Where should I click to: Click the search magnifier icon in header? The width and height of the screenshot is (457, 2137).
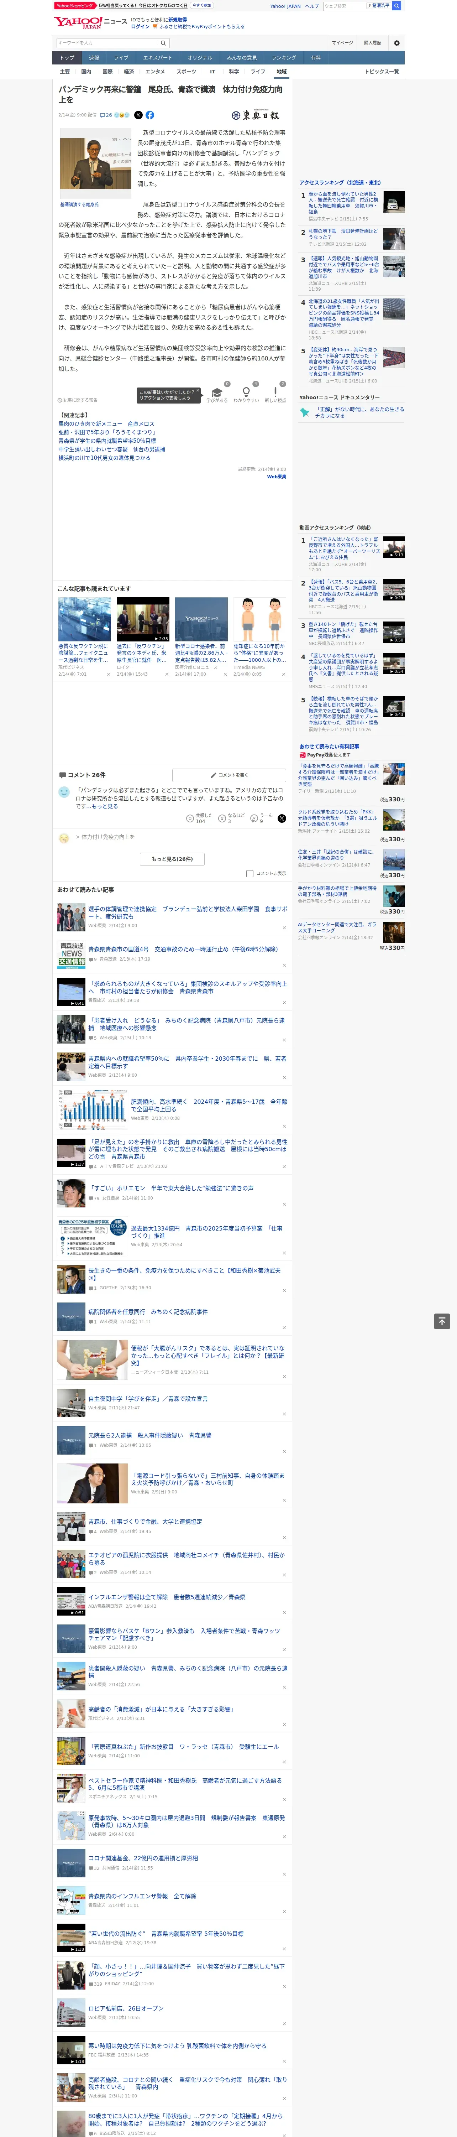163,42
